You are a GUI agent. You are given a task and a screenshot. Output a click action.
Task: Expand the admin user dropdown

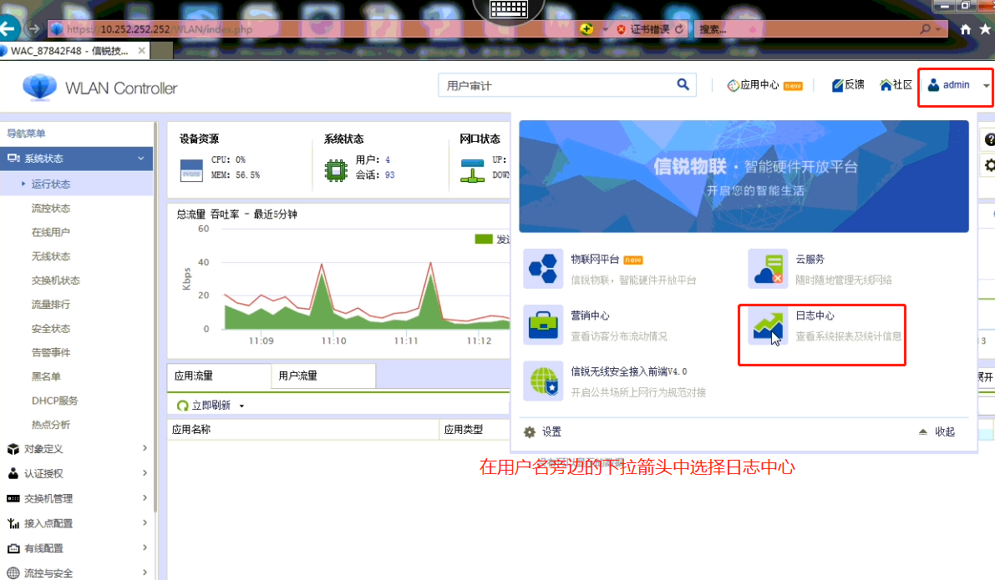point(987,86)
